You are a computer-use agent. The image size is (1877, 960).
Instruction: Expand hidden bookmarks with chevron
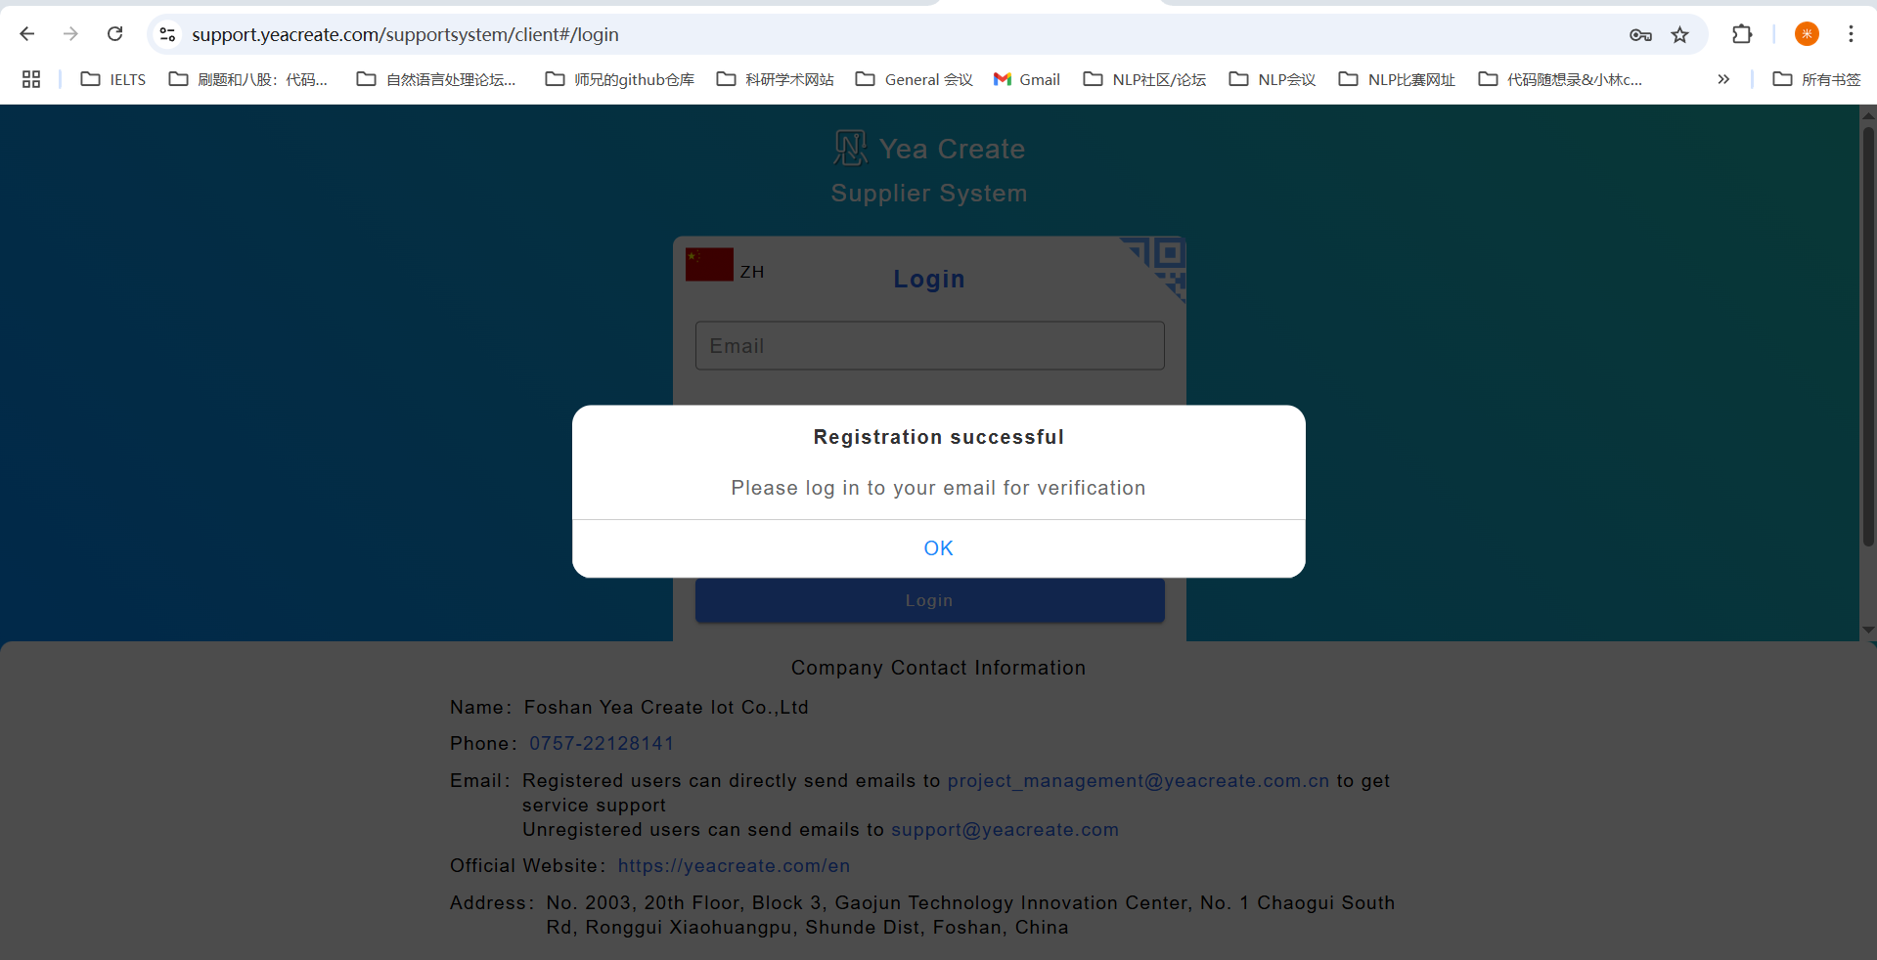1723,79
